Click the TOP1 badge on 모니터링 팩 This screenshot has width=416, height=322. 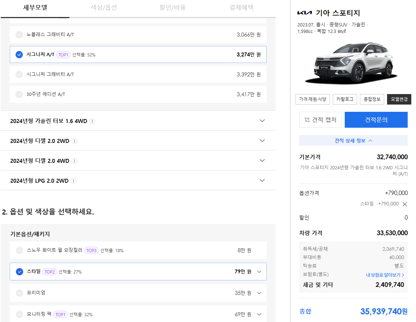(60, 314)
